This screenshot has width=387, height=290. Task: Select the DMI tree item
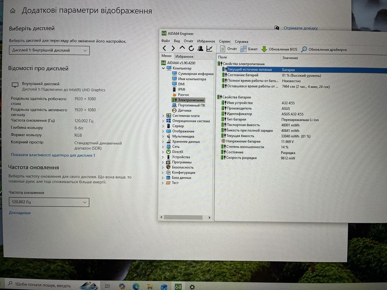click(178, 84)
